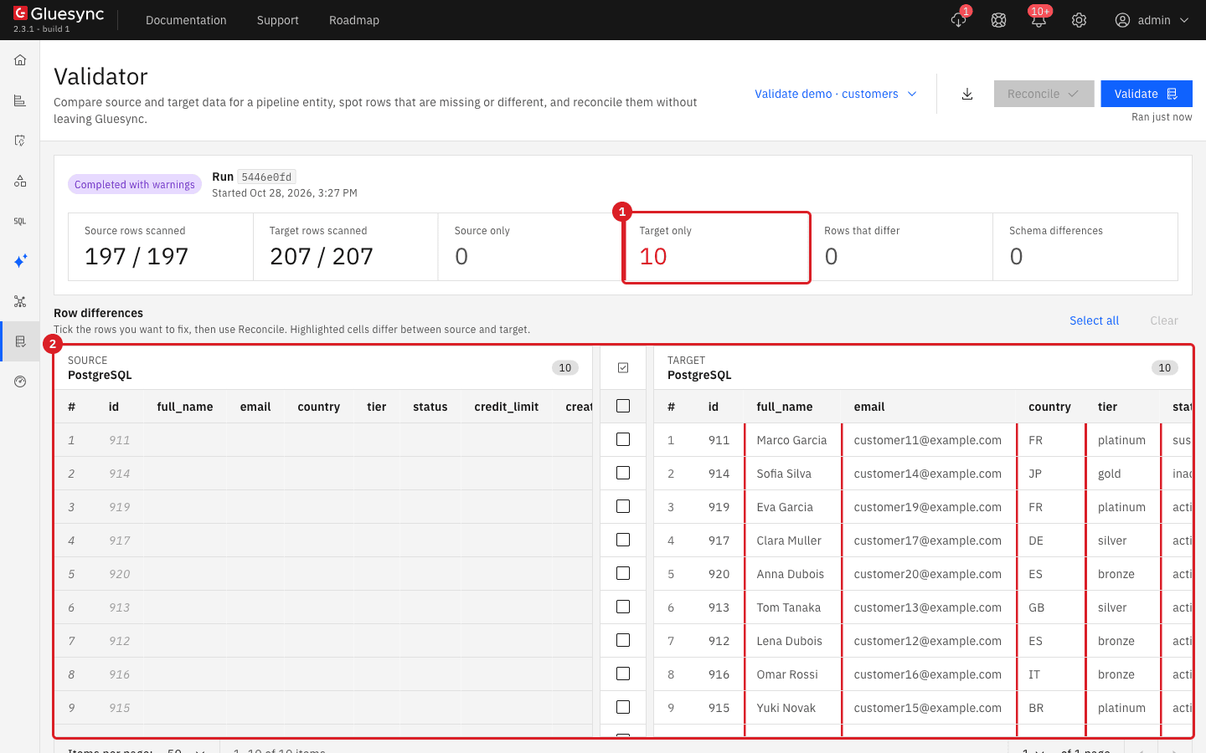
Task: Open the blue sparkle AI icon
Action: [x=20, y=261]
